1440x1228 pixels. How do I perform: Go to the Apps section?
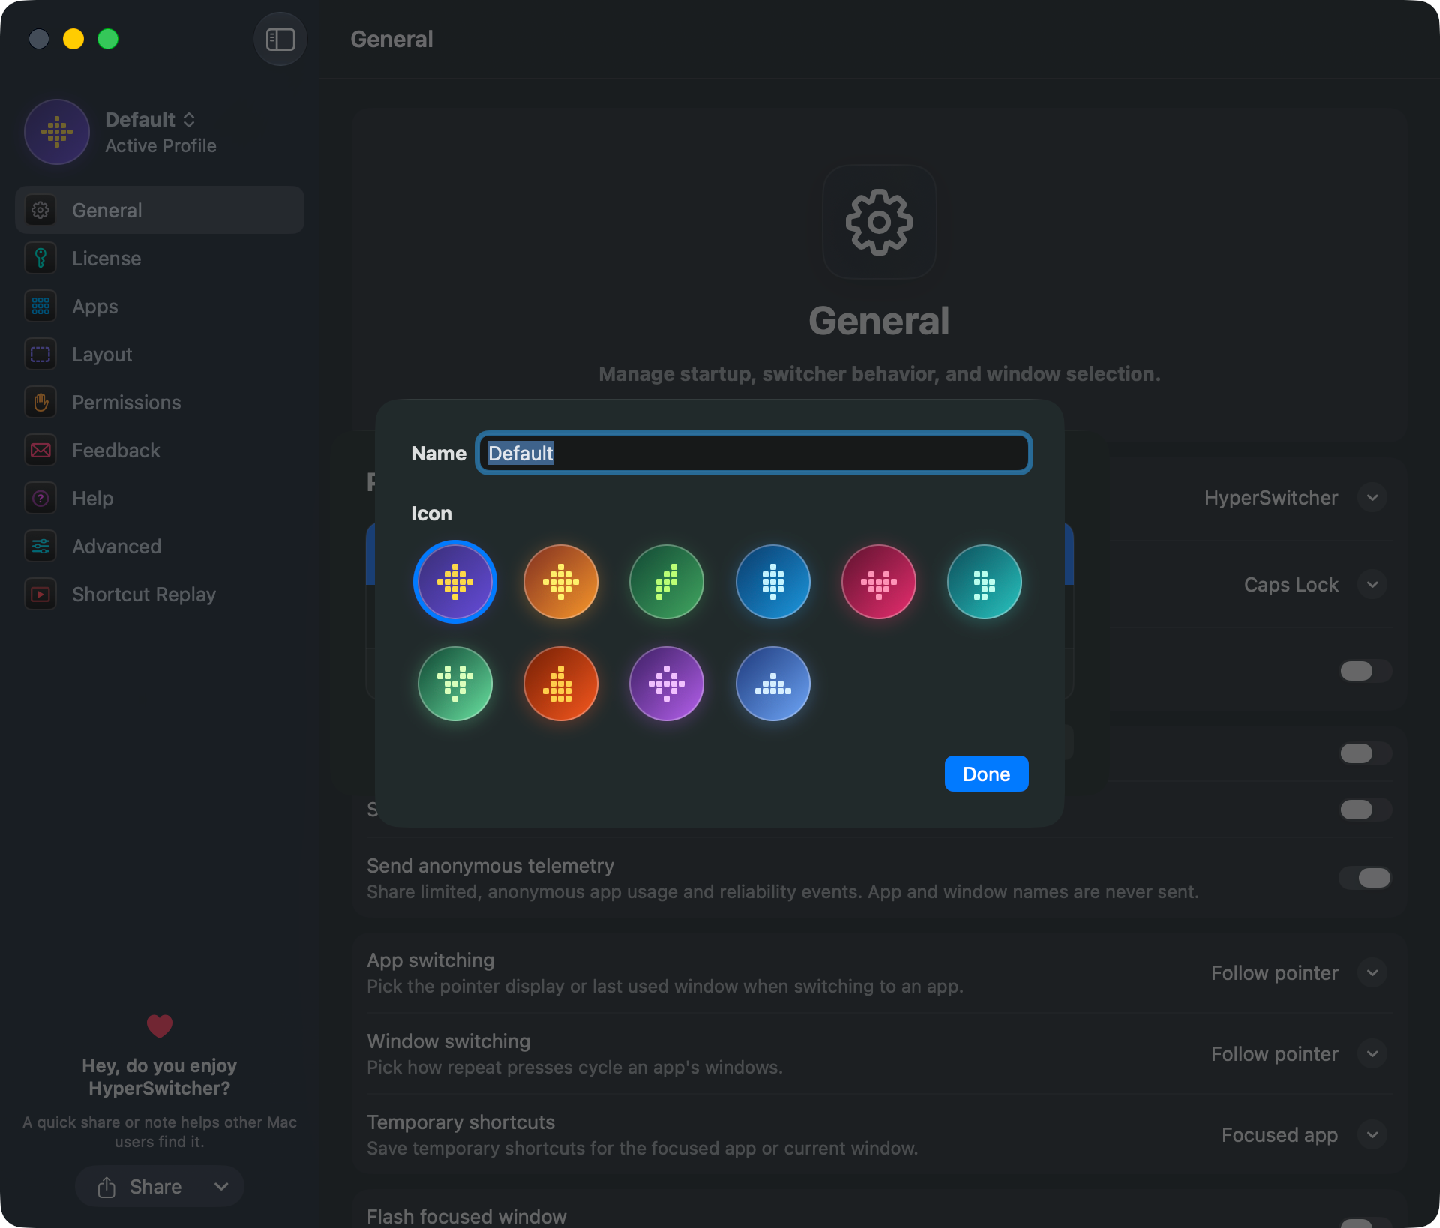pyautogui.click(x=160, y=307)
